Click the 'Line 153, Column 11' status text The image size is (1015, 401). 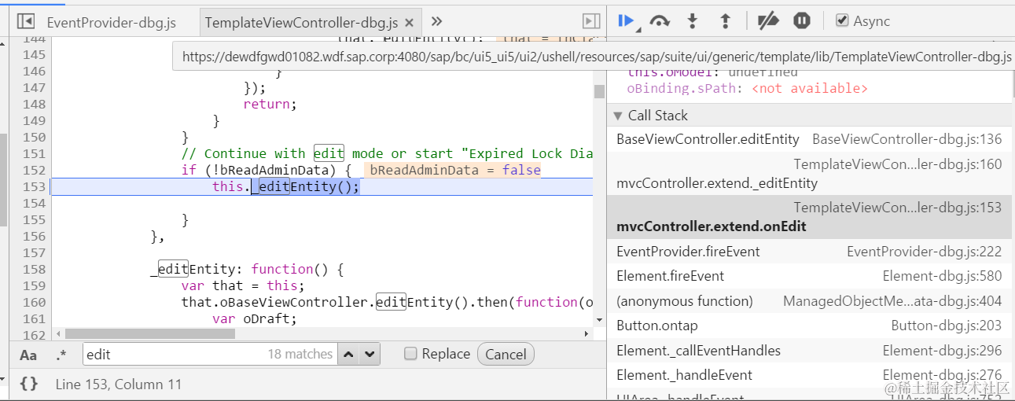[x=119, y=384]
